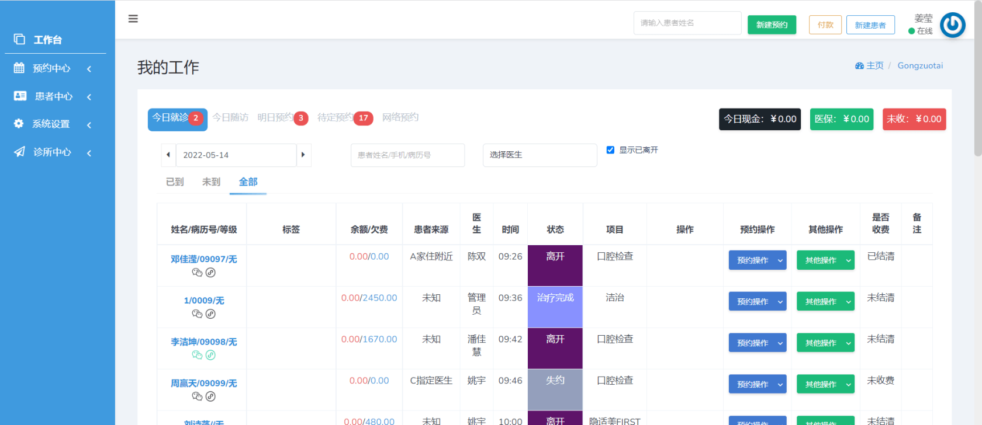Click the 患者中心 ID card icon
The height and width of the screenshot is (425, 982).
point(20,96)
